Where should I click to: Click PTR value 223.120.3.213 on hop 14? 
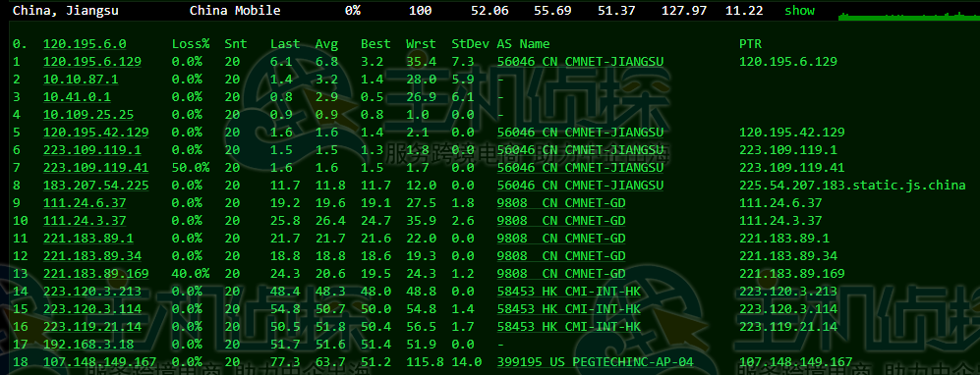pyautogui.click(x=788, y=292)
